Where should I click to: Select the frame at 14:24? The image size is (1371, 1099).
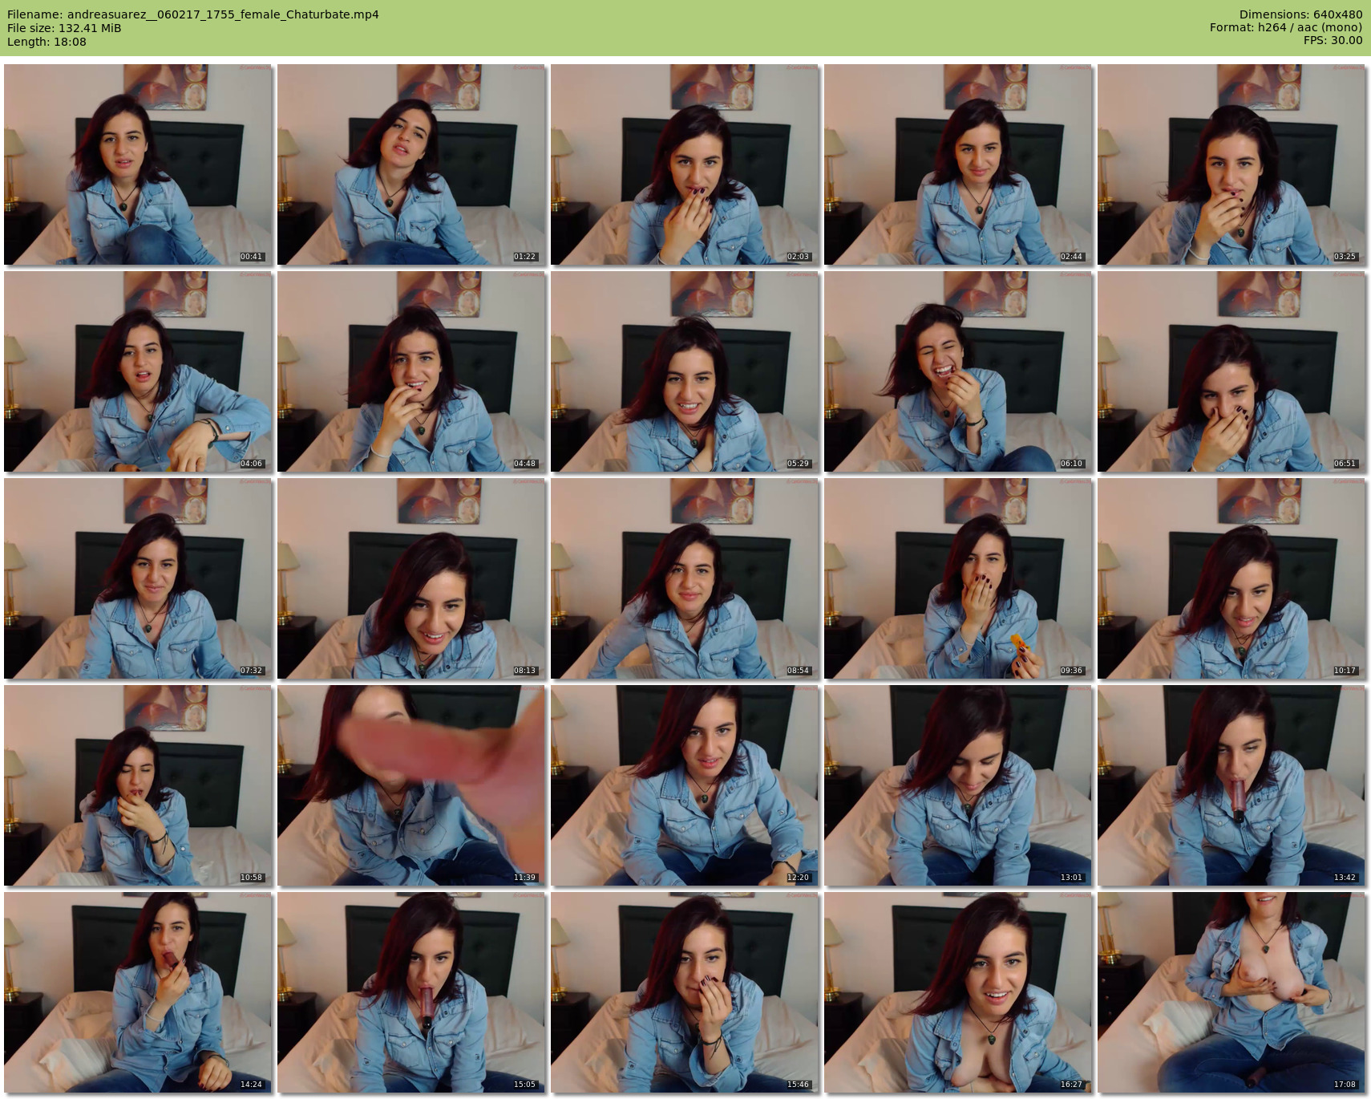tap(138, 992)
